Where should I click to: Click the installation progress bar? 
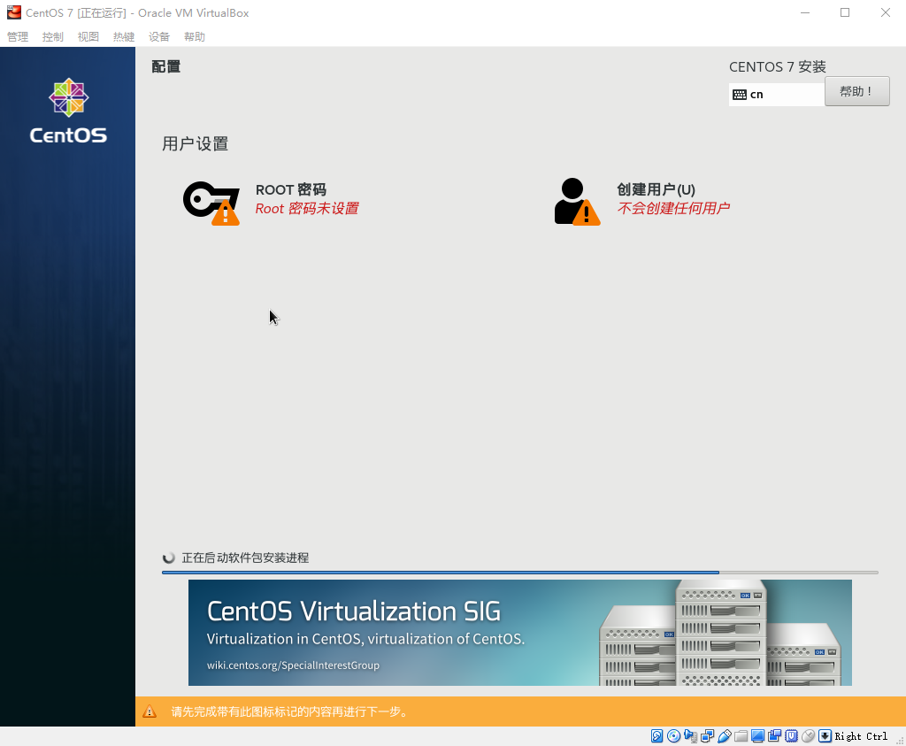[x=520, y=572]
